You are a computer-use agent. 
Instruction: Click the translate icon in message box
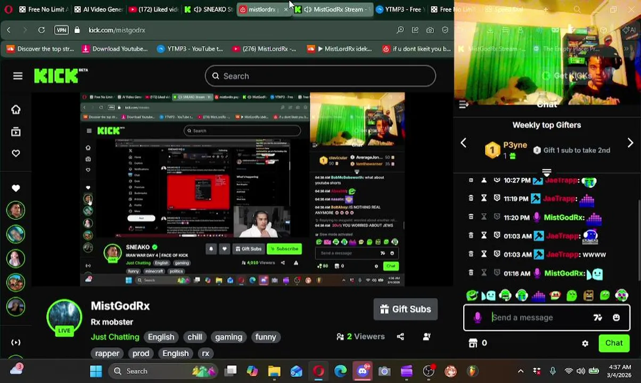597,318
